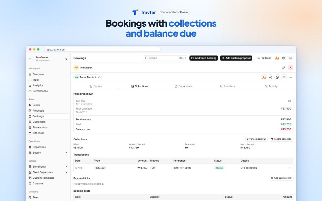Open the AI assistant icon in top bar
This screenshot has height=201, width=322.
click(x=277, y=58)
